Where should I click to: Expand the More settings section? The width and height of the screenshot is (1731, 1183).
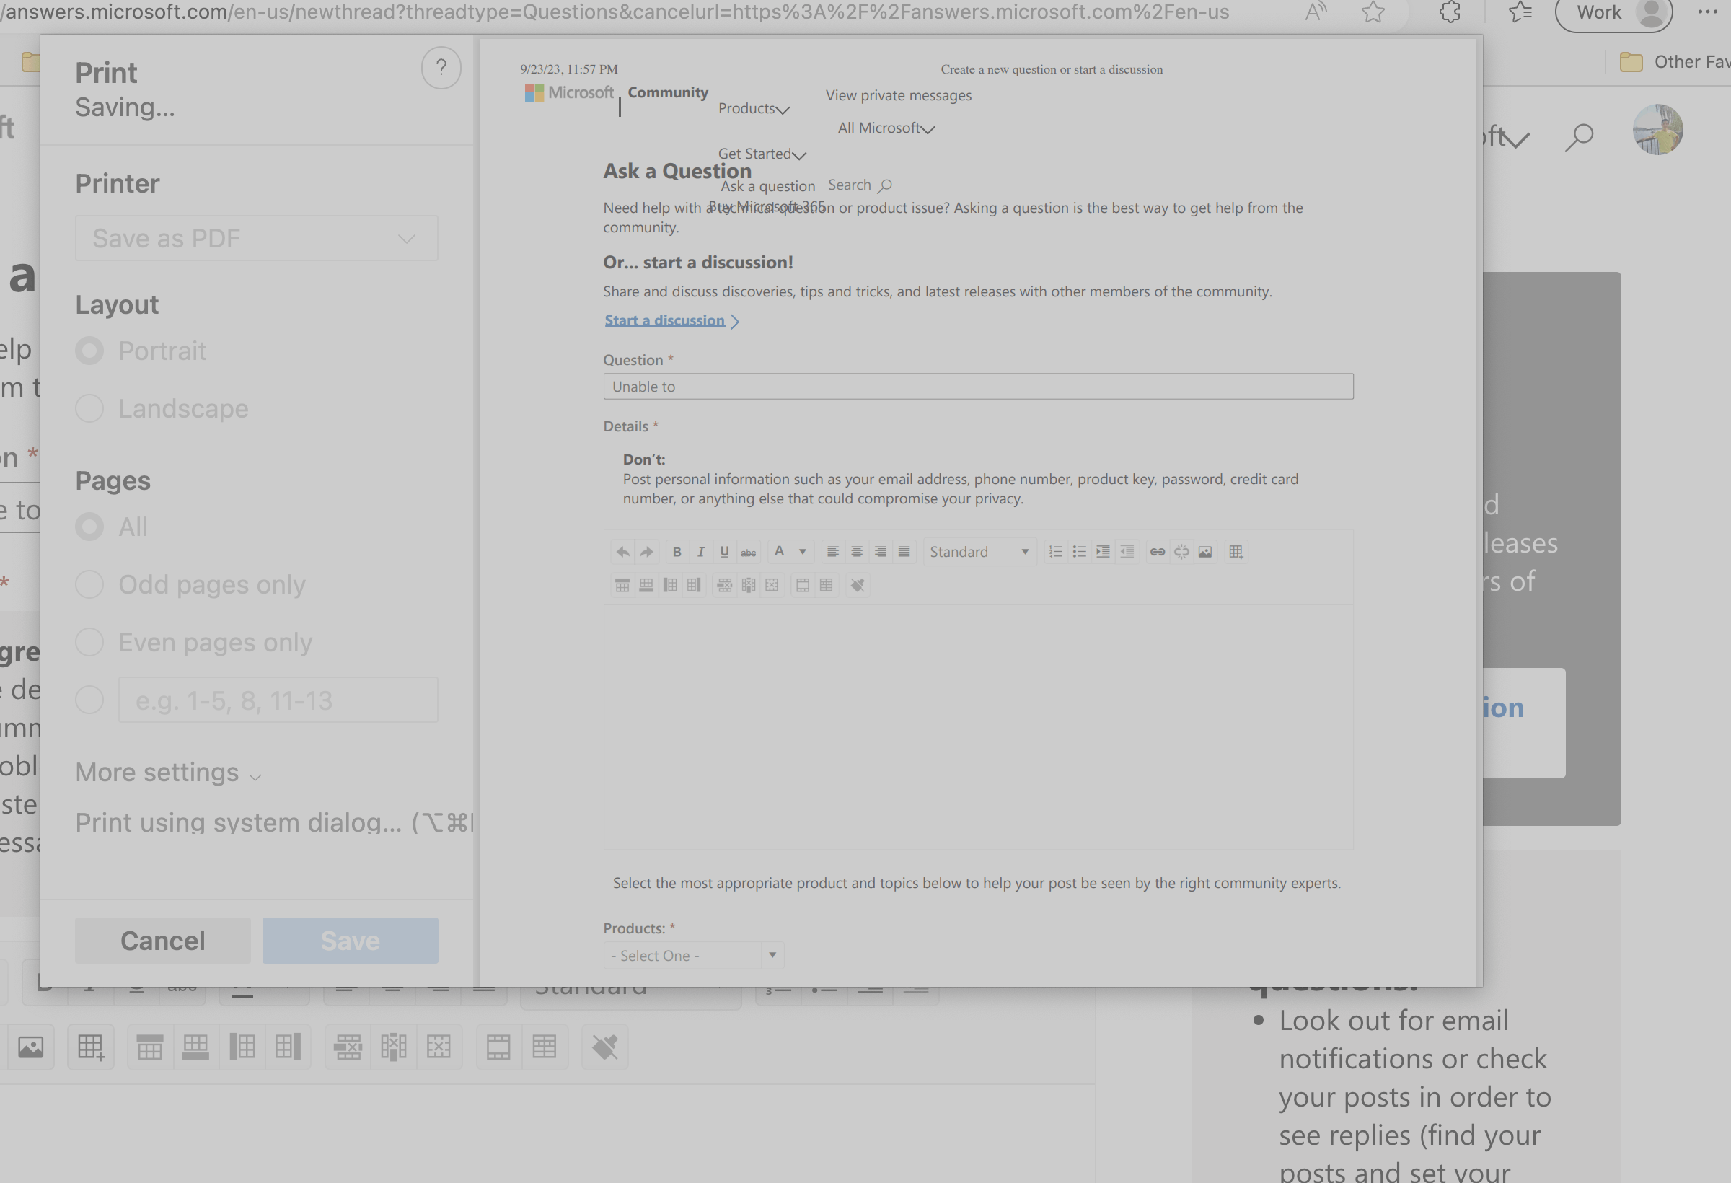[168, 773]
